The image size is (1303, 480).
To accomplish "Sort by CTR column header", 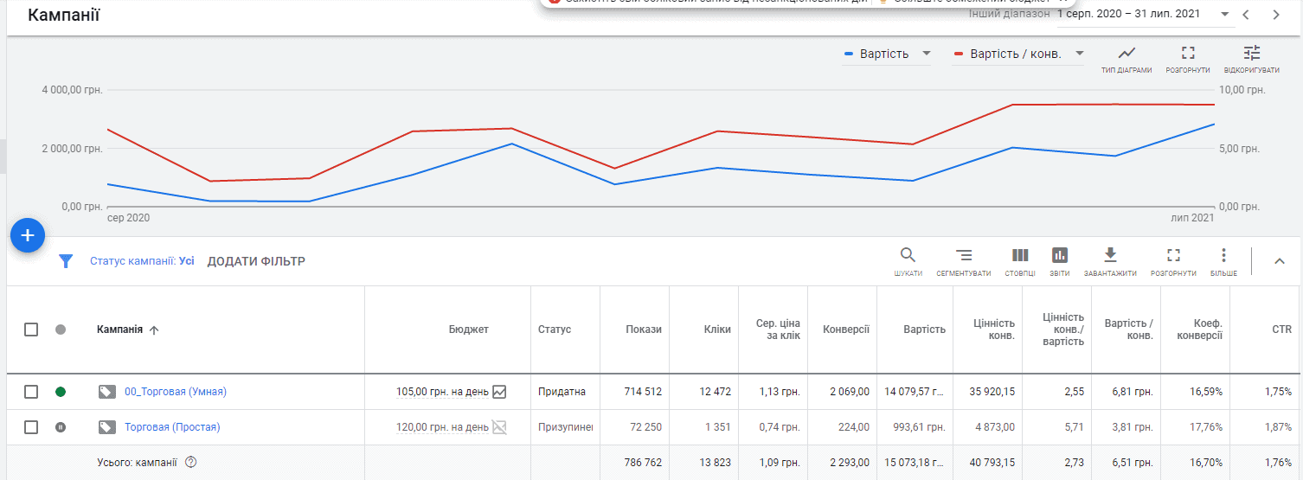I will pos(1281,330).
